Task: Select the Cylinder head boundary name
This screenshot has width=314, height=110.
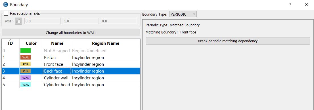Action: click(57, 84)
